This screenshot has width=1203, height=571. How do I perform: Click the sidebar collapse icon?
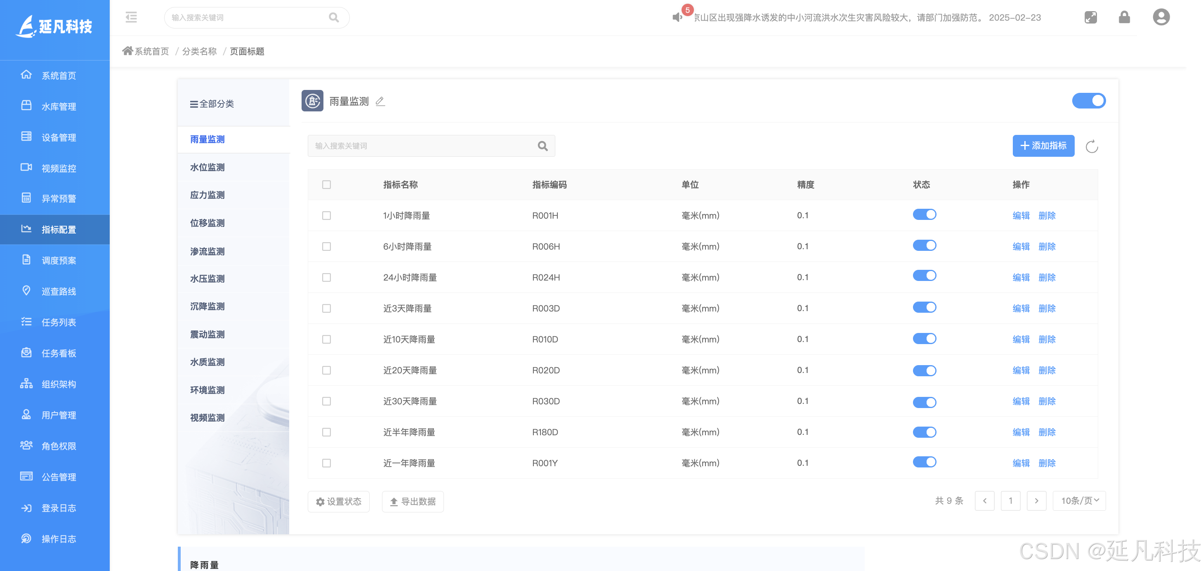click(x=131, y=18)
